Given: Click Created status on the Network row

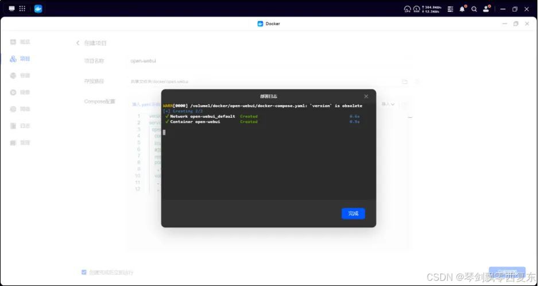Looking at the screenshot, I should click(x=249, y=117).
